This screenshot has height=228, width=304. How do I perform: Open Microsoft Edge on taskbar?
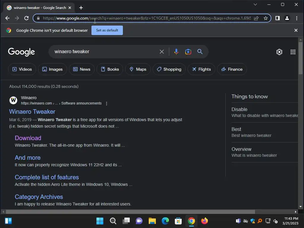pyautogui.click(x=165, y=221)
